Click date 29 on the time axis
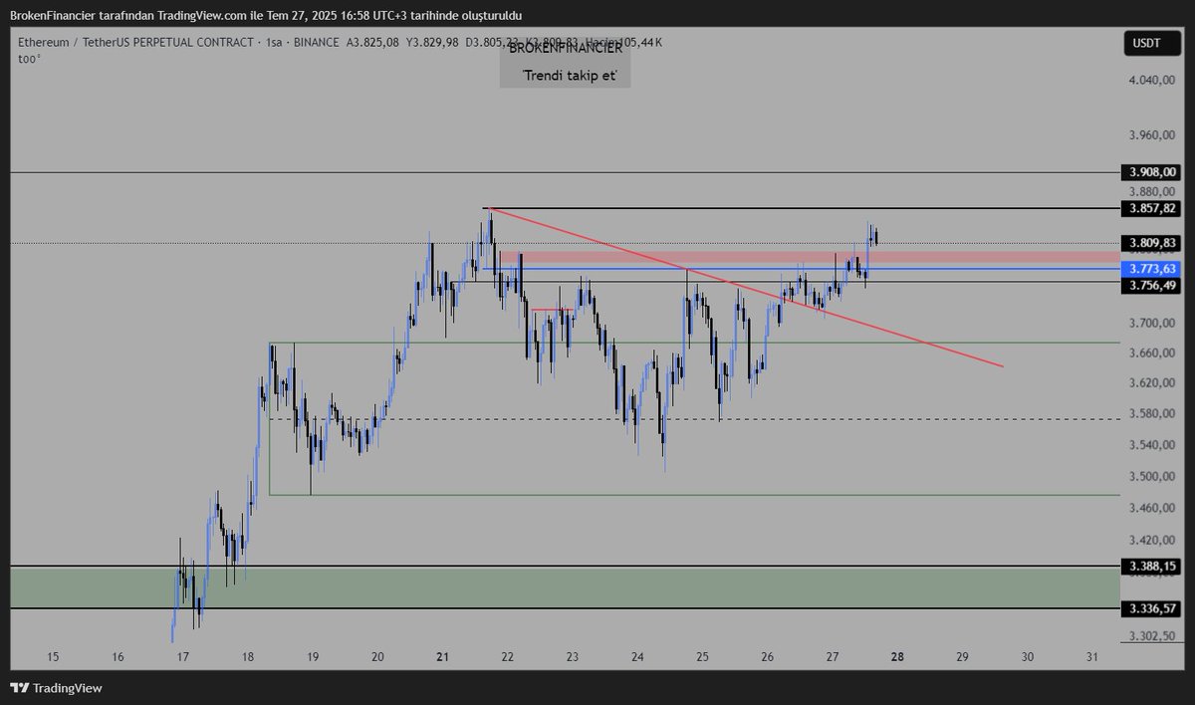Viewport: 1195px width, 705px height. click(962, 657)
